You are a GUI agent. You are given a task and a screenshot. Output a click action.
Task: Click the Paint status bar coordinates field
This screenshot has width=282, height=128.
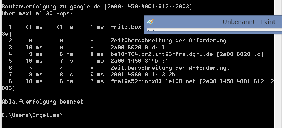[182, 30]
